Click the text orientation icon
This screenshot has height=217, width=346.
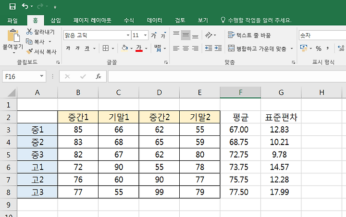pyautogui.click(x=208, y=35)
